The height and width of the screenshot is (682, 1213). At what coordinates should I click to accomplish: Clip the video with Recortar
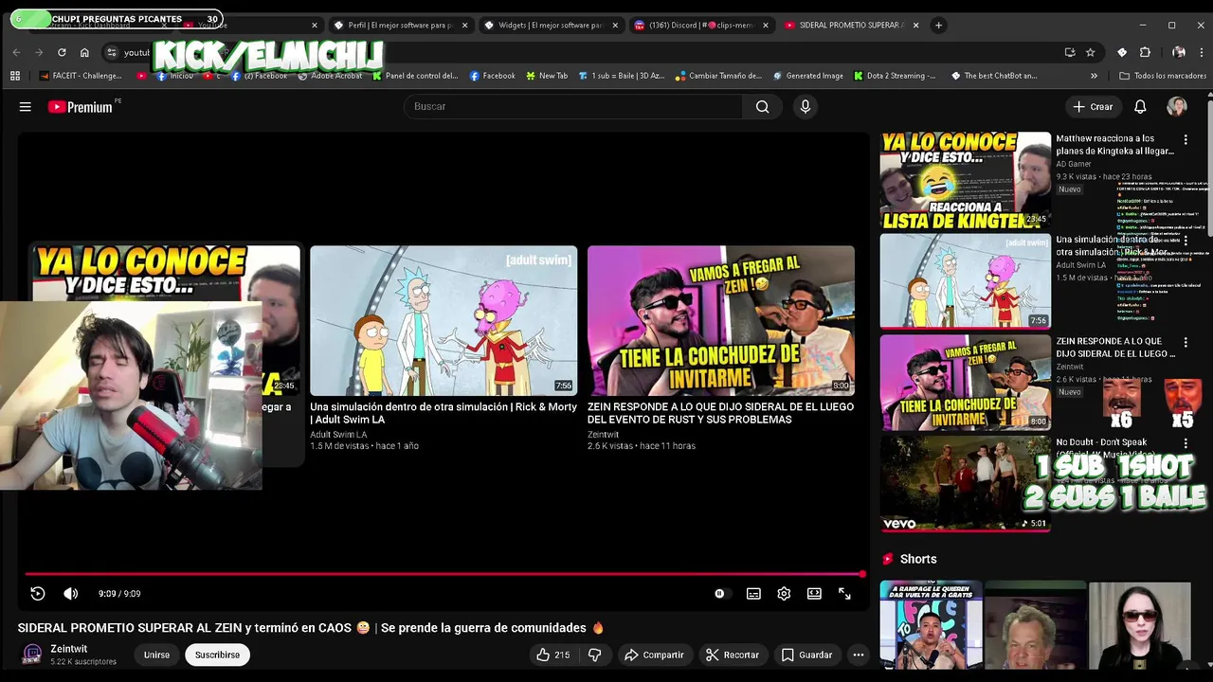click(x=732, y=655)
